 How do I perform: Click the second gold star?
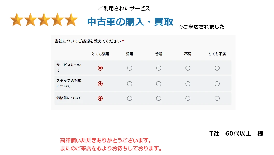31,20
